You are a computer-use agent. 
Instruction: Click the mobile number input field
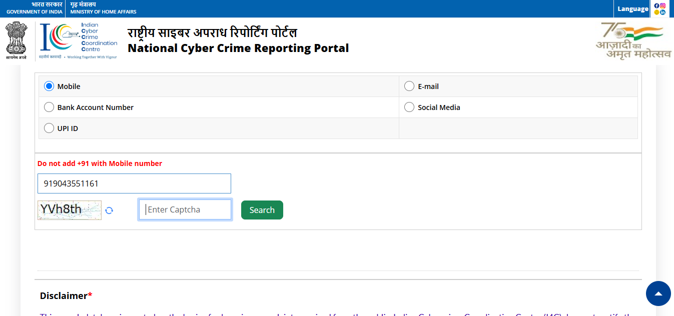[134, 183]
